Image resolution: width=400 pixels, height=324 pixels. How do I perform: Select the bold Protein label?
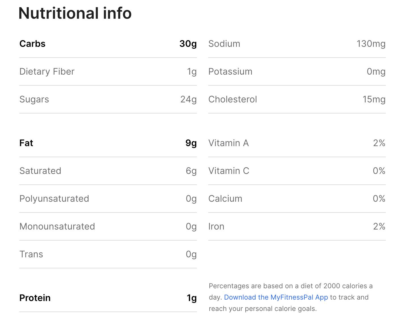tap(35, 298)
